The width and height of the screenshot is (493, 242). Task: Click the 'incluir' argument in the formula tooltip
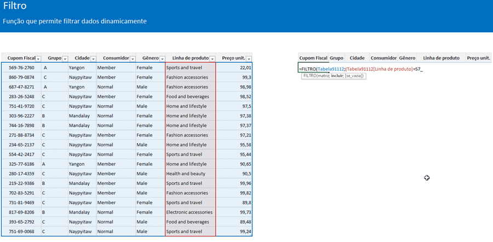coord(338,76)
